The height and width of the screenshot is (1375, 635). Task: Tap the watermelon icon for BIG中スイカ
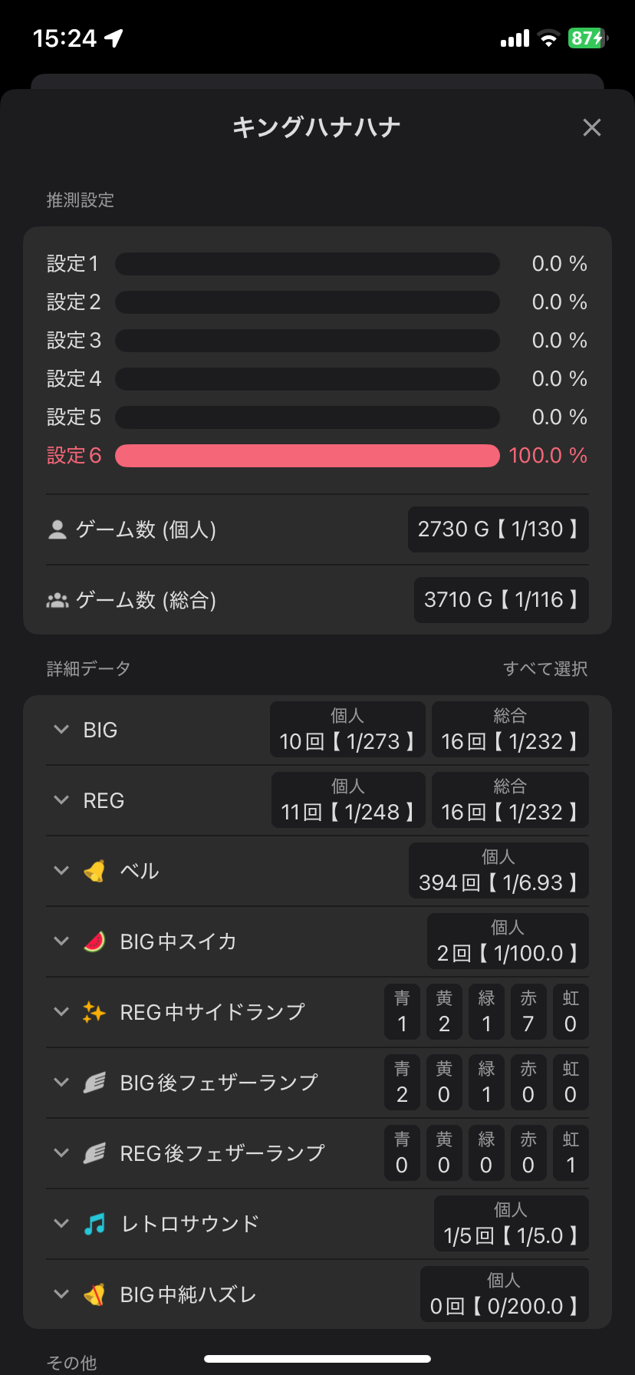point(94,941)
